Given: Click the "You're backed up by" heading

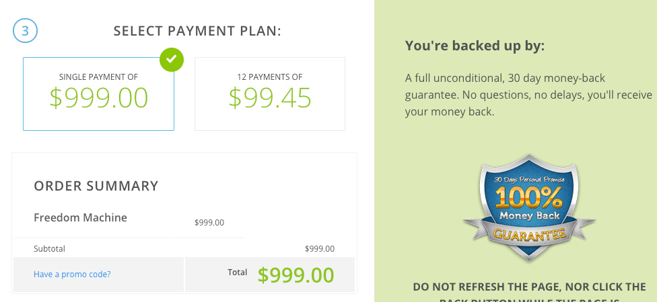Looking at the screenshot, I should 475,46.
